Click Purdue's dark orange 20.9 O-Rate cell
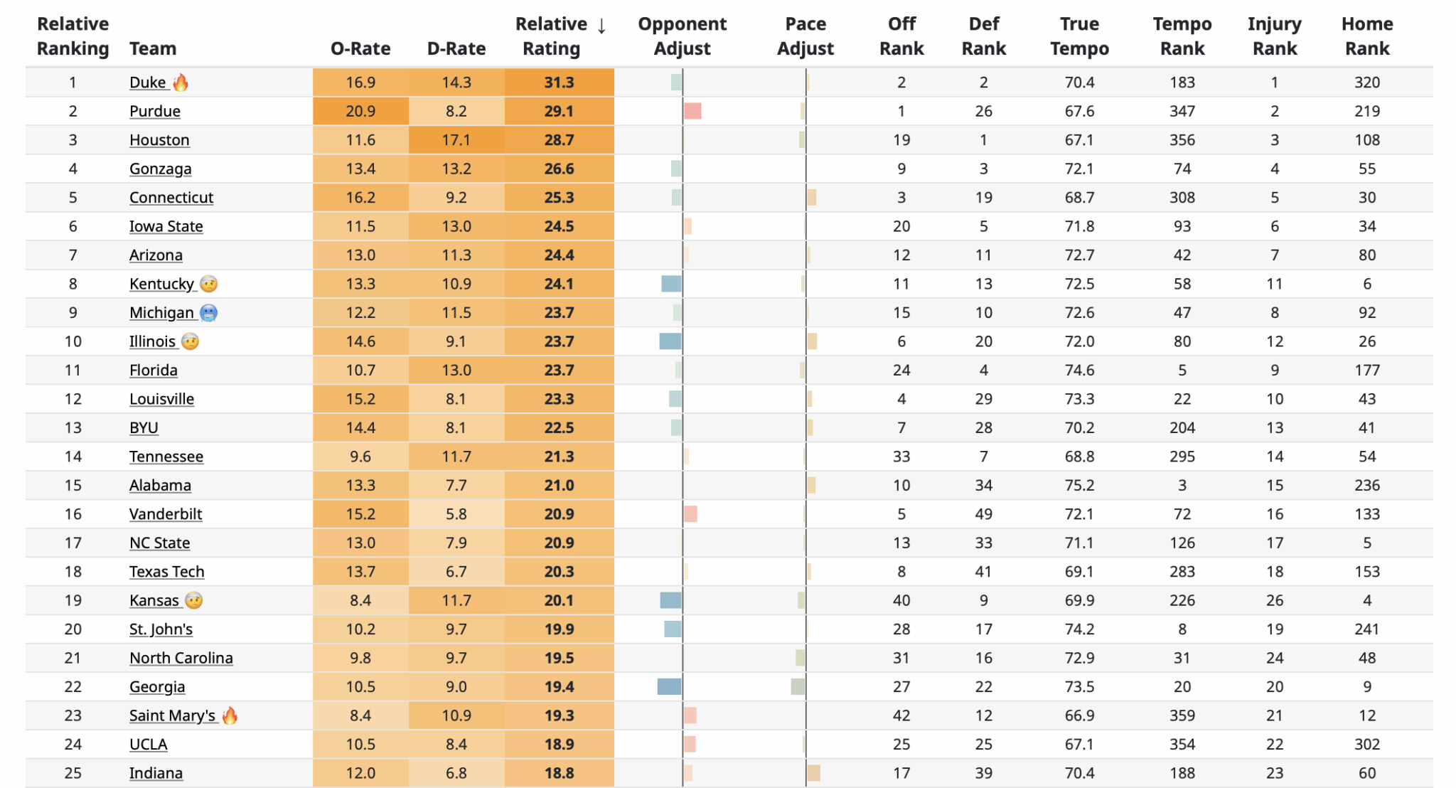The image size is (1456, 788). 360,111
